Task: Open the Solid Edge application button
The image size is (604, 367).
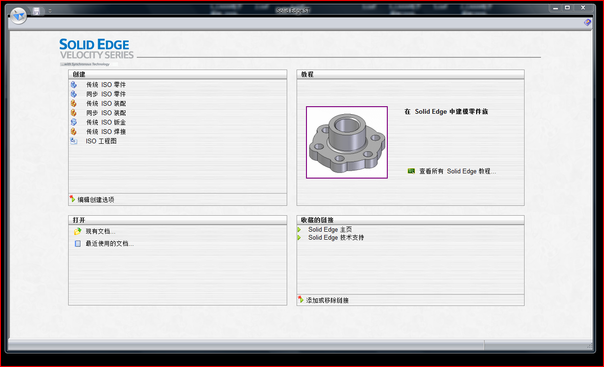Action: tap(19, 16)
